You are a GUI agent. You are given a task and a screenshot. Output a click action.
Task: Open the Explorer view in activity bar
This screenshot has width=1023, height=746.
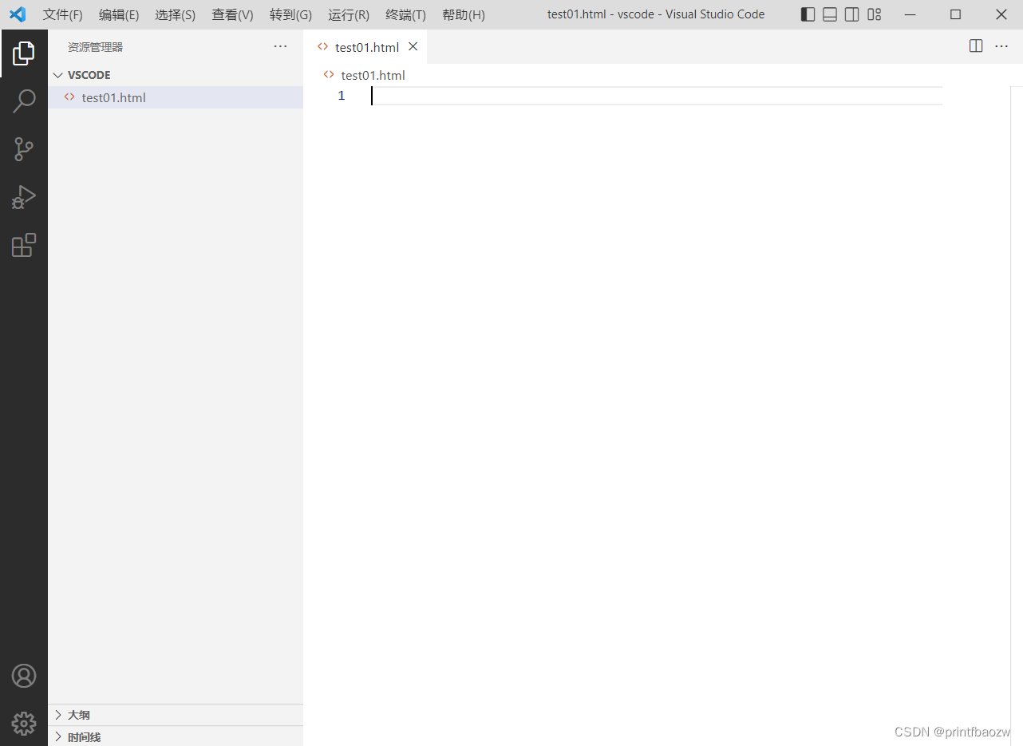click(x=24, y=53)
